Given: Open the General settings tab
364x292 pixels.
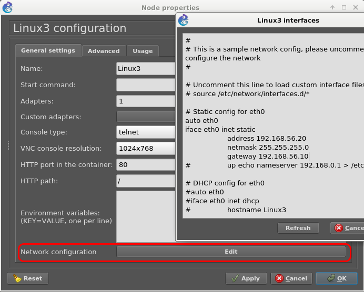Looking at the screenshot, I should [x=48, y=50].
